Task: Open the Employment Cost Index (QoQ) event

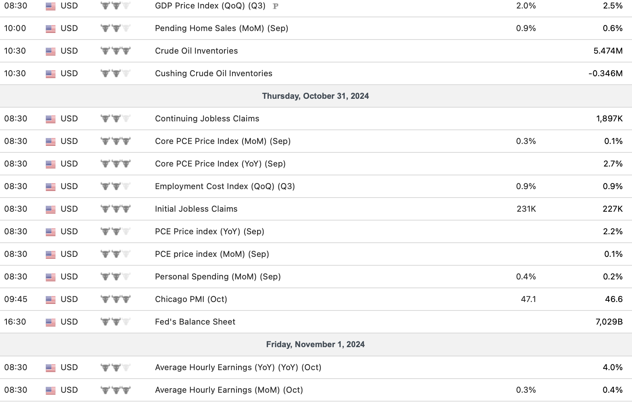Action: click(225, 186)
